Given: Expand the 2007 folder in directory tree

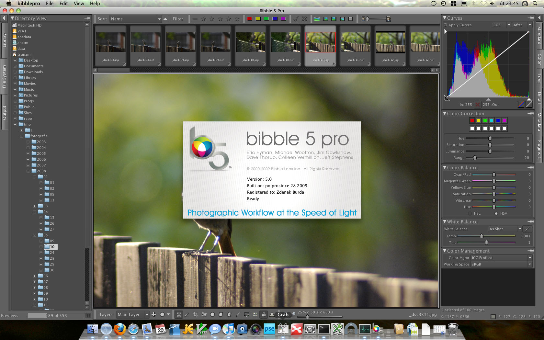Looking at the screenshot, I should 28,165.
